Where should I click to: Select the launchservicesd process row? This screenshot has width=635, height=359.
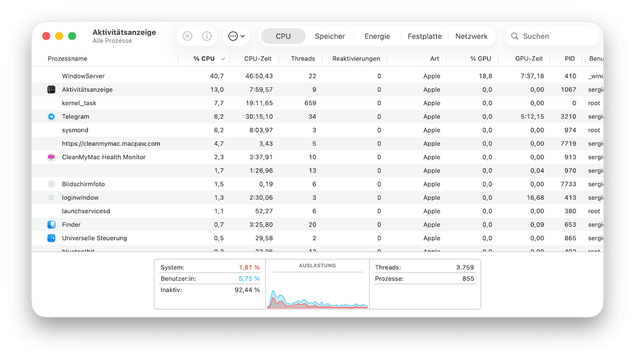(x=317, y=211)
